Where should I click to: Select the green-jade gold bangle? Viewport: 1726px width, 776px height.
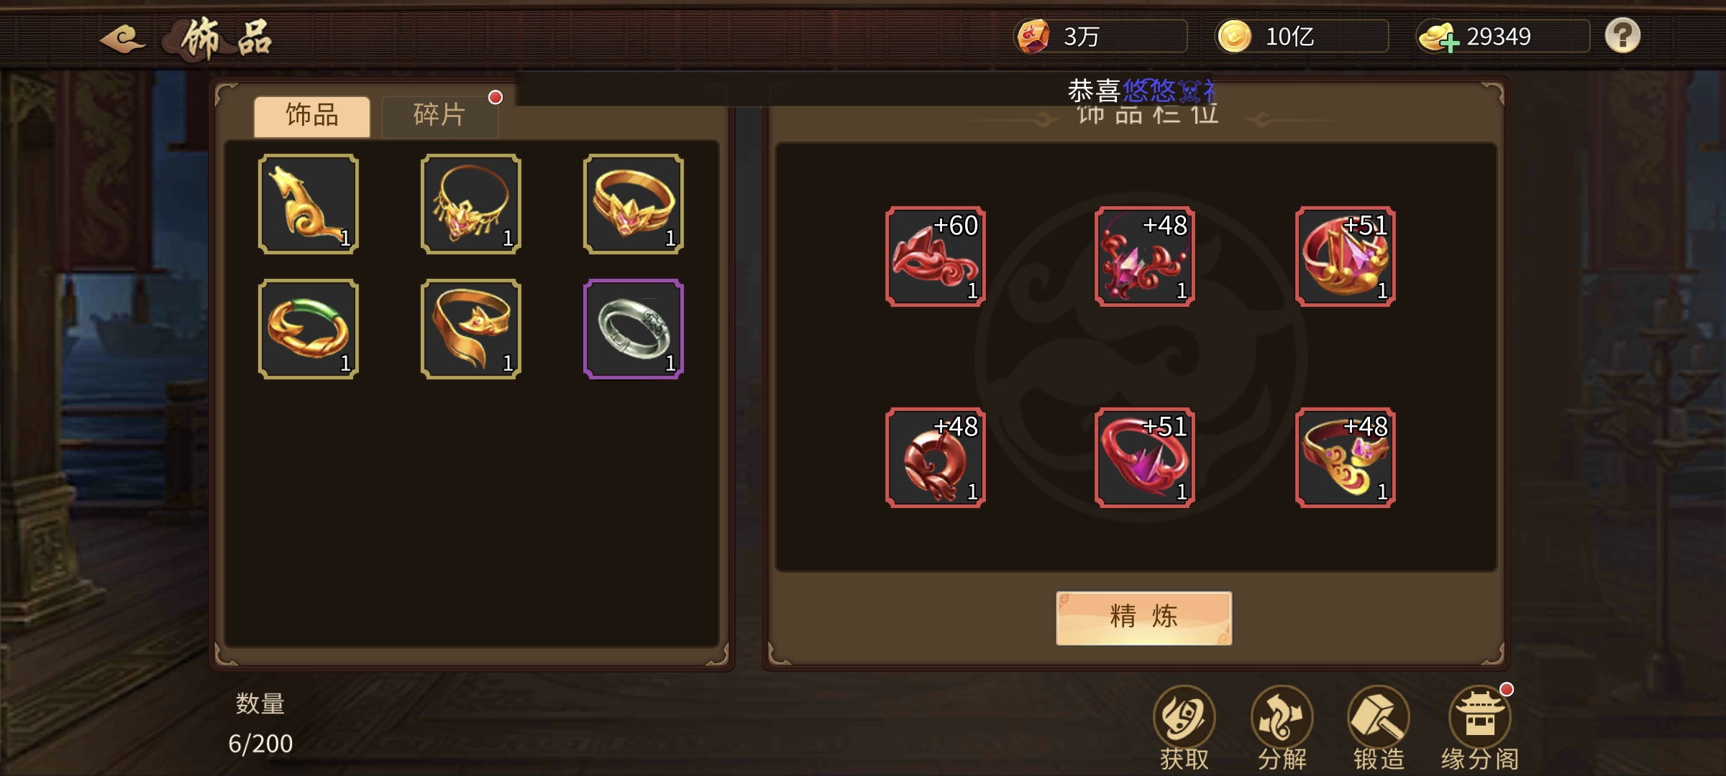tap(309, 329)
